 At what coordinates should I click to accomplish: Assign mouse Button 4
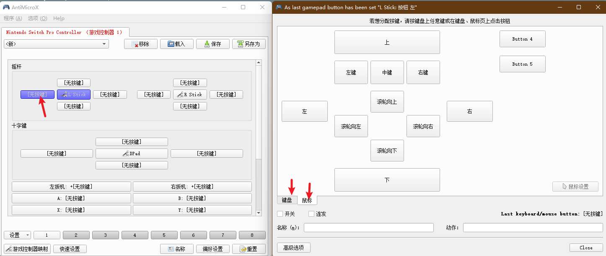pos(523,39)
